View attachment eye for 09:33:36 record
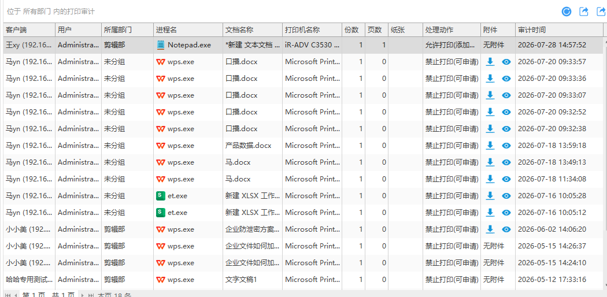Viewport: 607px width, 297px height. 506,79
